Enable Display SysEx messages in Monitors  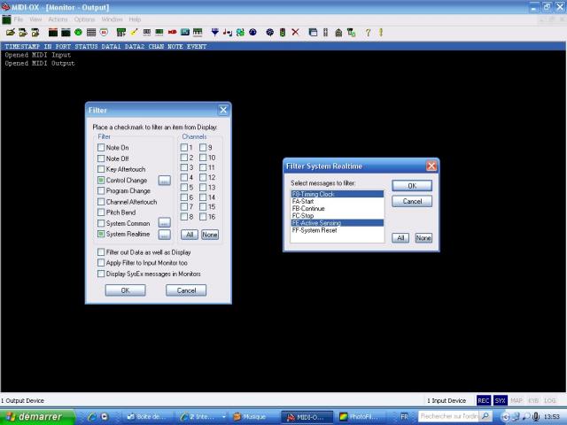101,274
